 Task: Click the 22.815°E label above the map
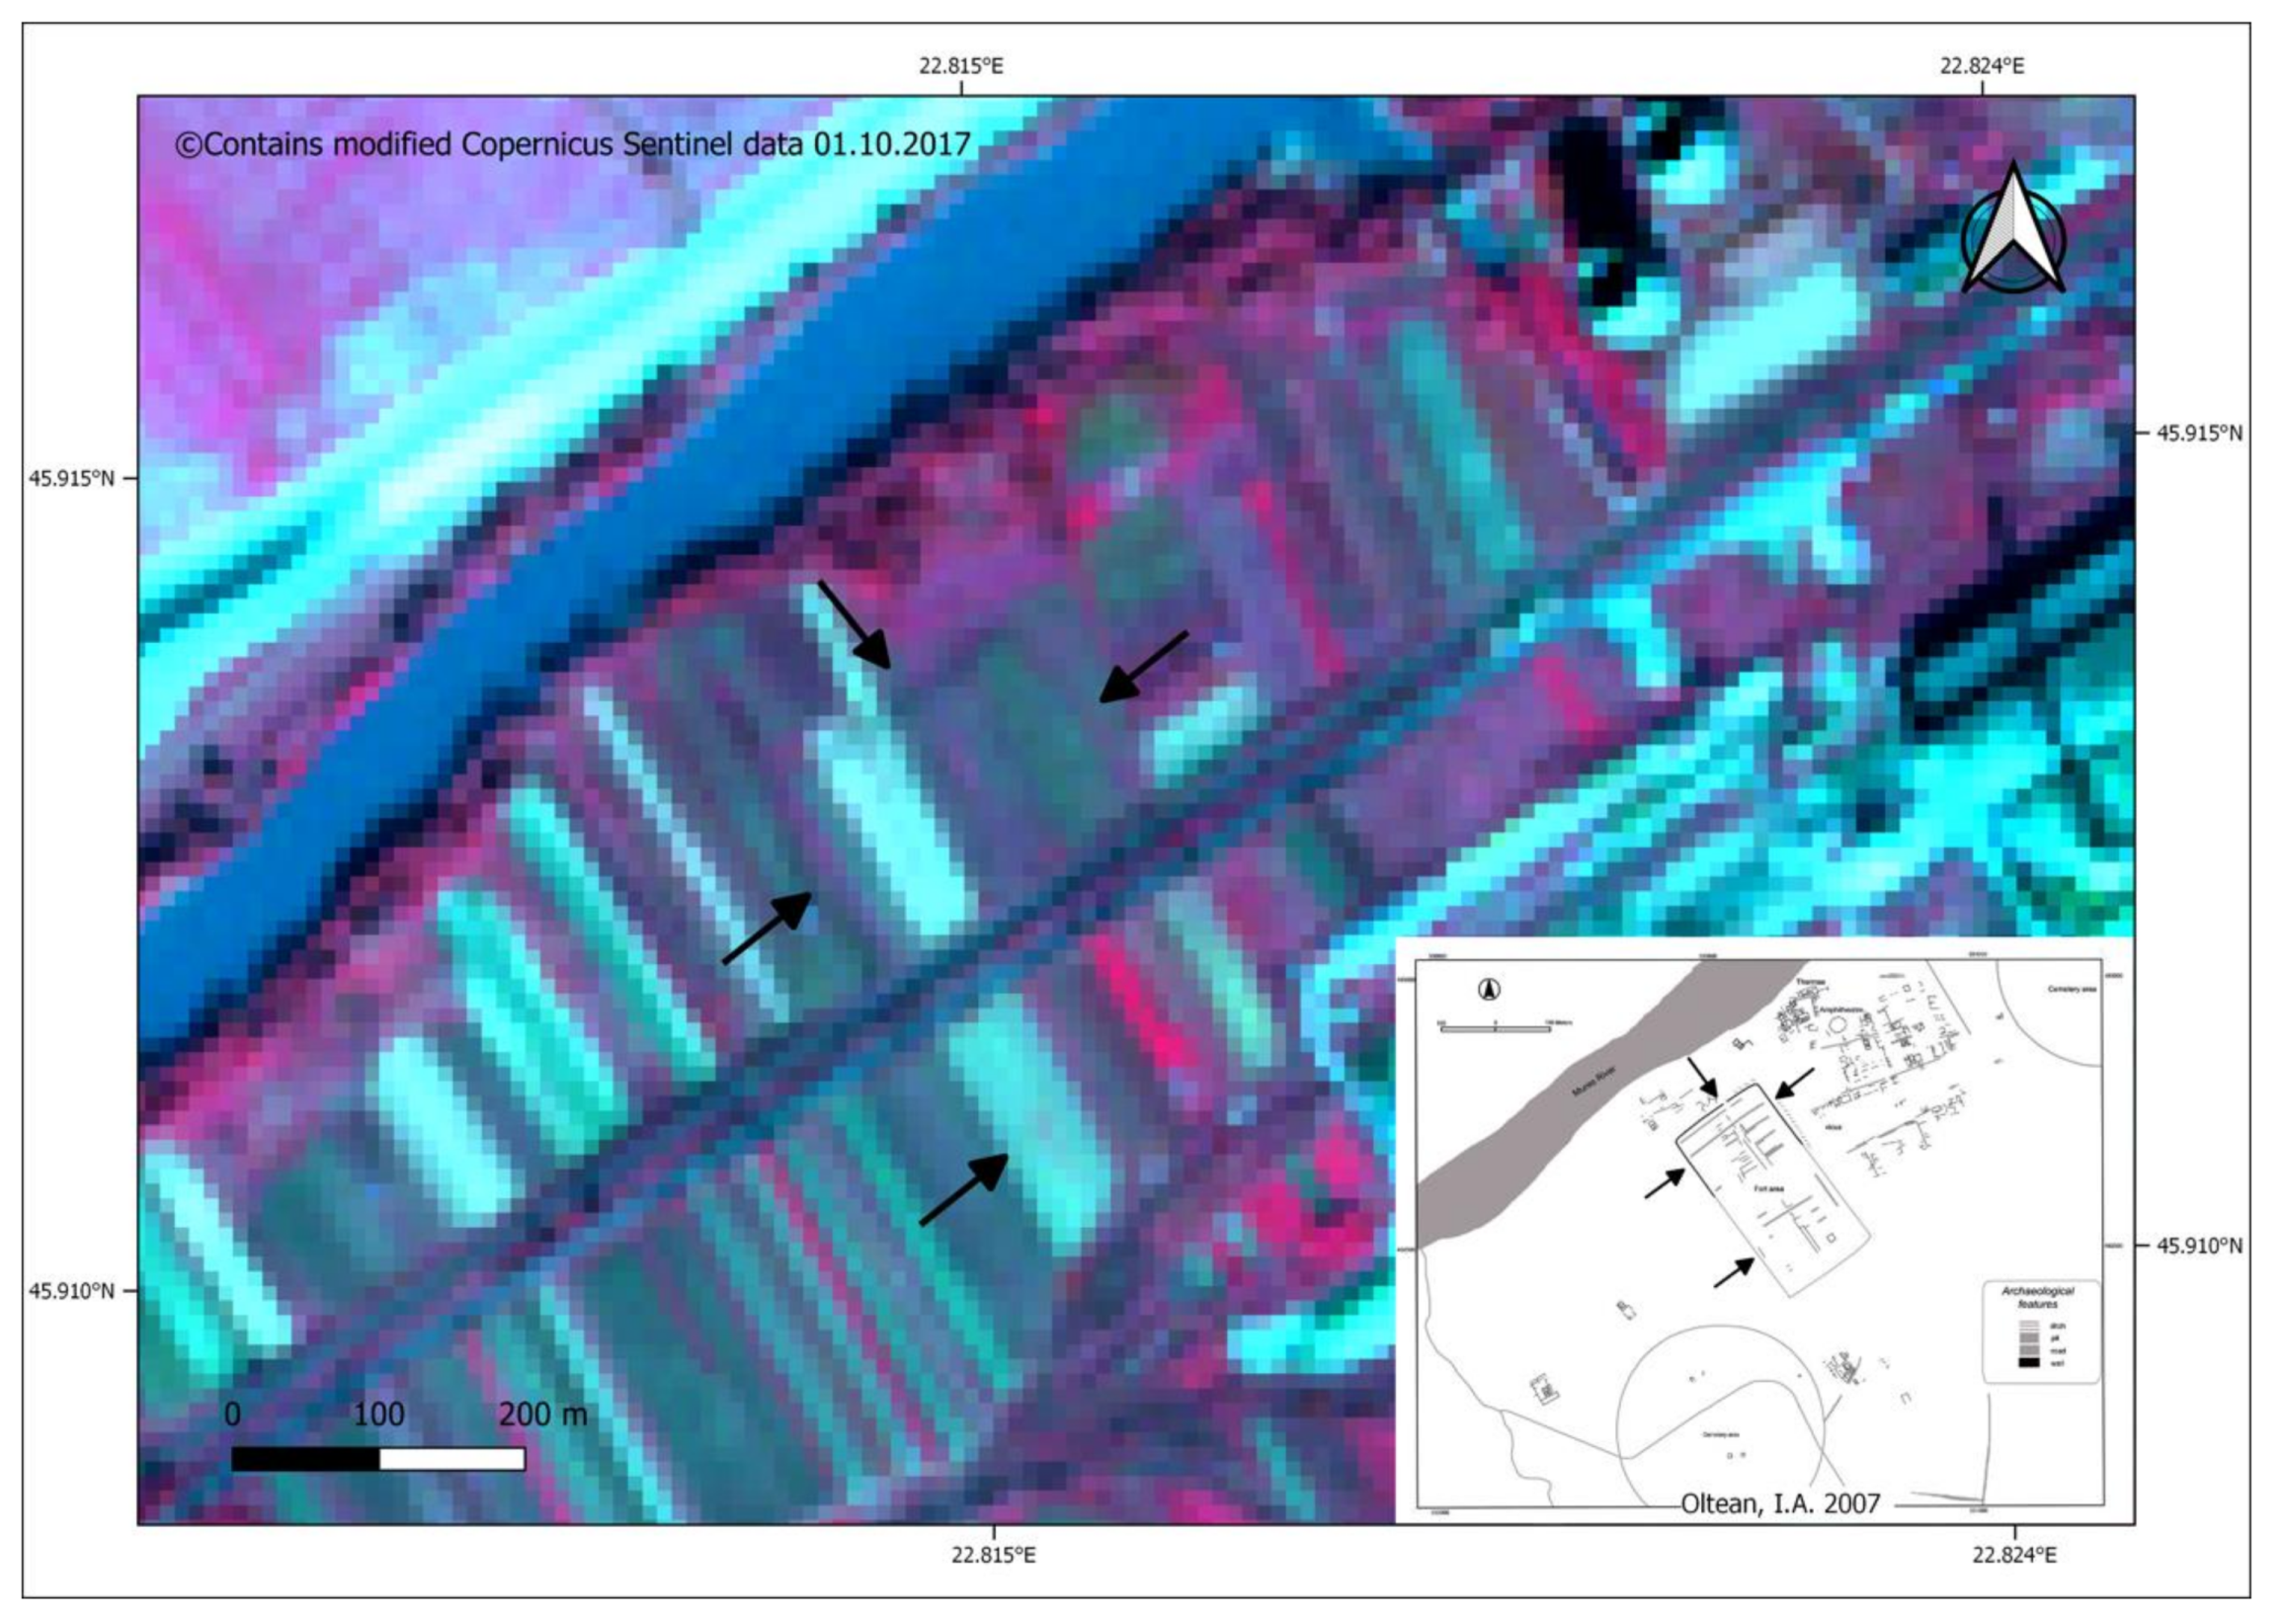click(x=961, y=66)
